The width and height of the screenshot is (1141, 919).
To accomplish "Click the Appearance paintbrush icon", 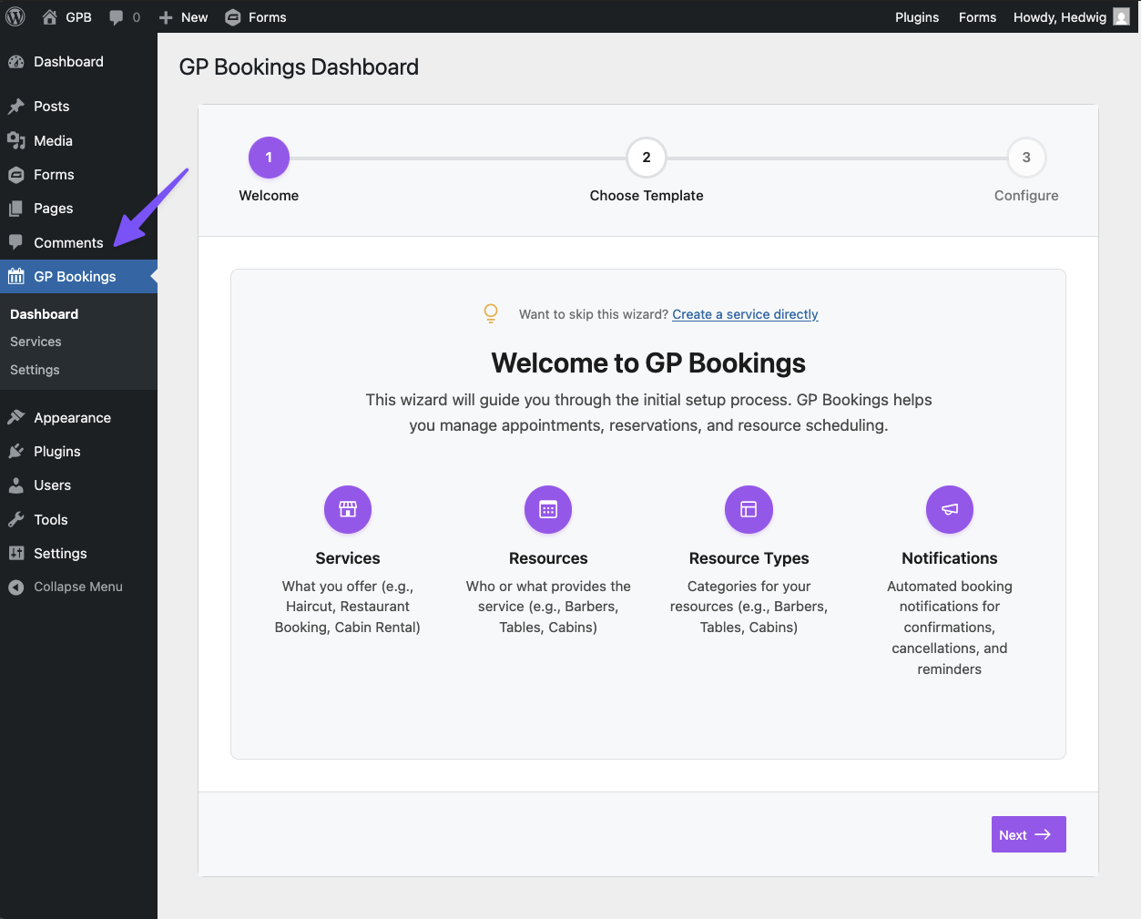I will [16, 418].
